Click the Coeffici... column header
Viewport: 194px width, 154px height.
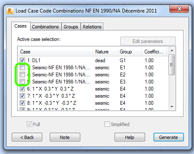pyautogui.click(x=154, y=52)
